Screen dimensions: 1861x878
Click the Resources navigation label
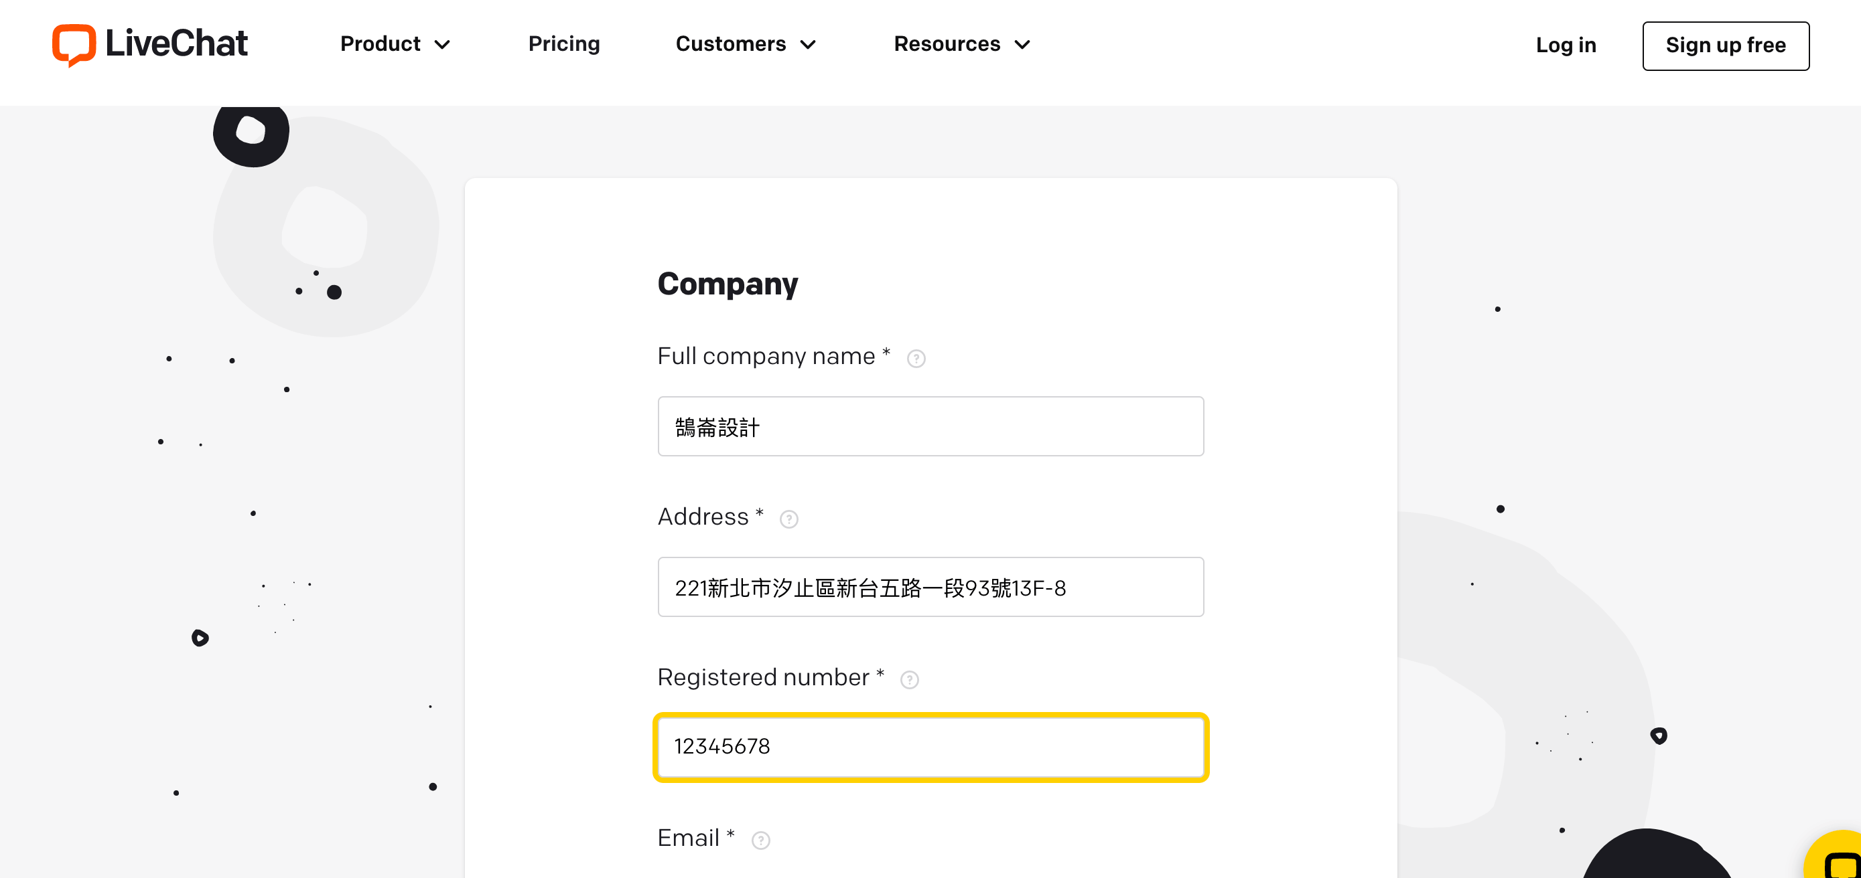tap(947, 44)
